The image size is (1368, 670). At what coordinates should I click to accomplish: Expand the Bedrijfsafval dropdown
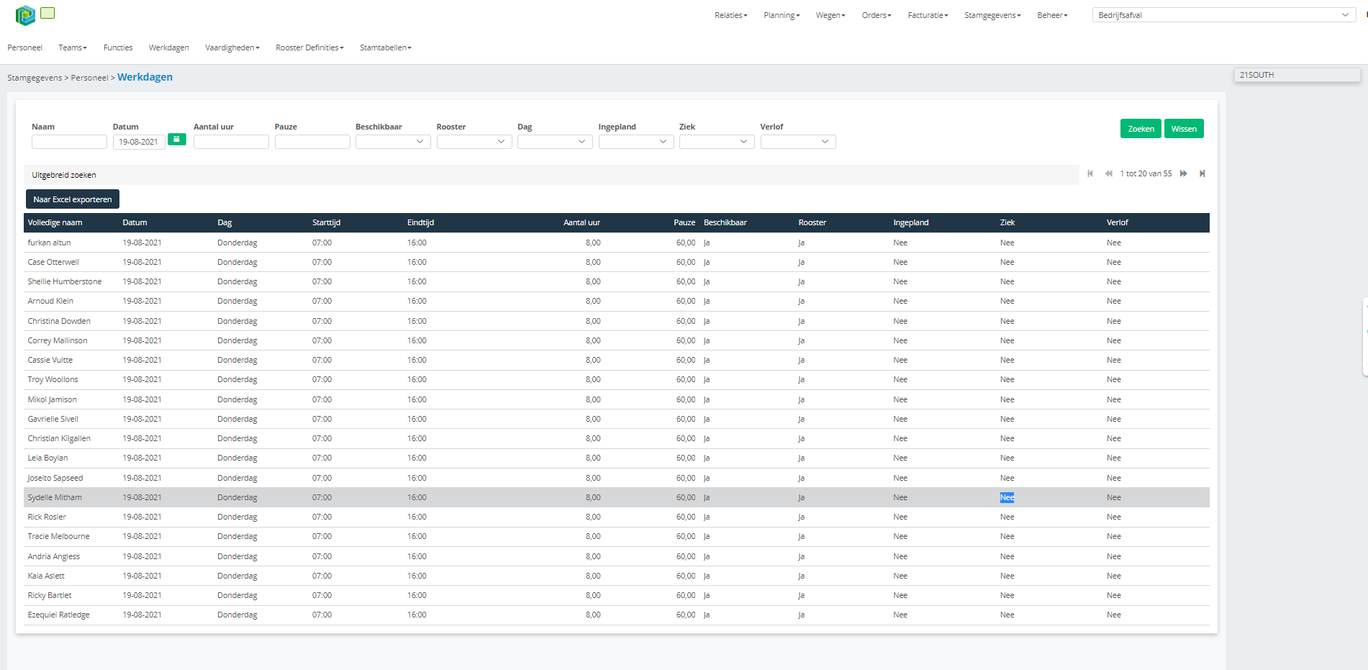tap(1224, 15)
